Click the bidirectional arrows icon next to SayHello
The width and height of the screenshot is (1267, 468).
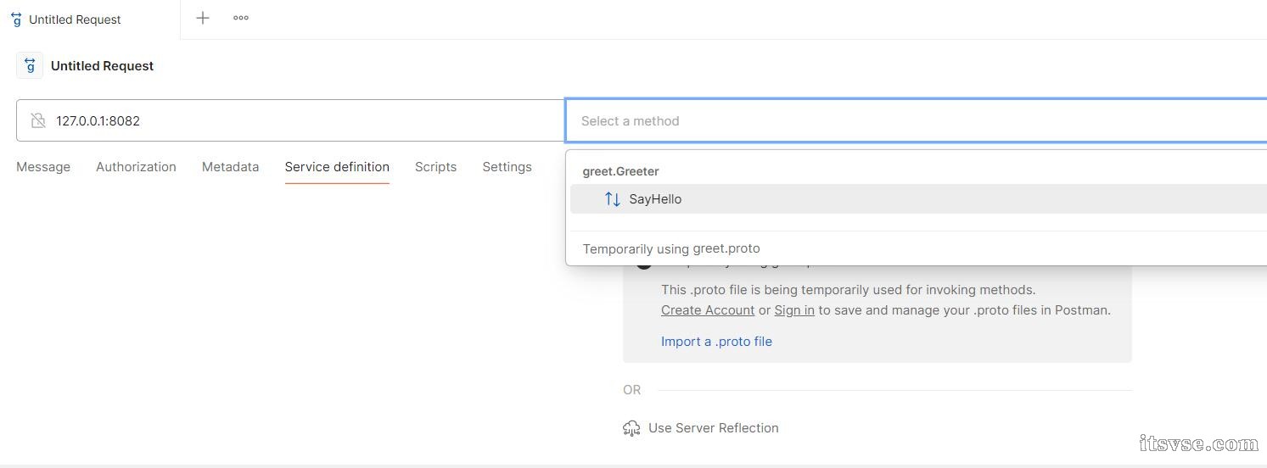click(x=612, y=199)
